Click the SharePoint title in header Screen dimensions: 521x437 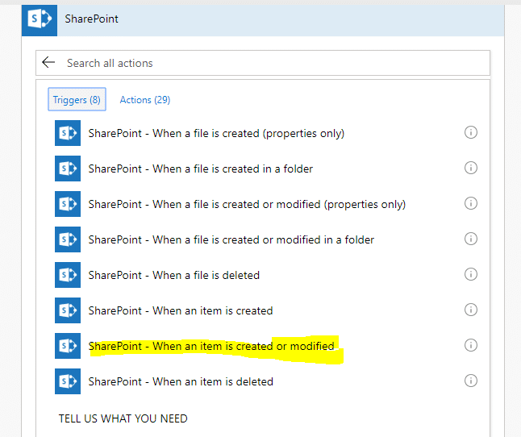91,19
